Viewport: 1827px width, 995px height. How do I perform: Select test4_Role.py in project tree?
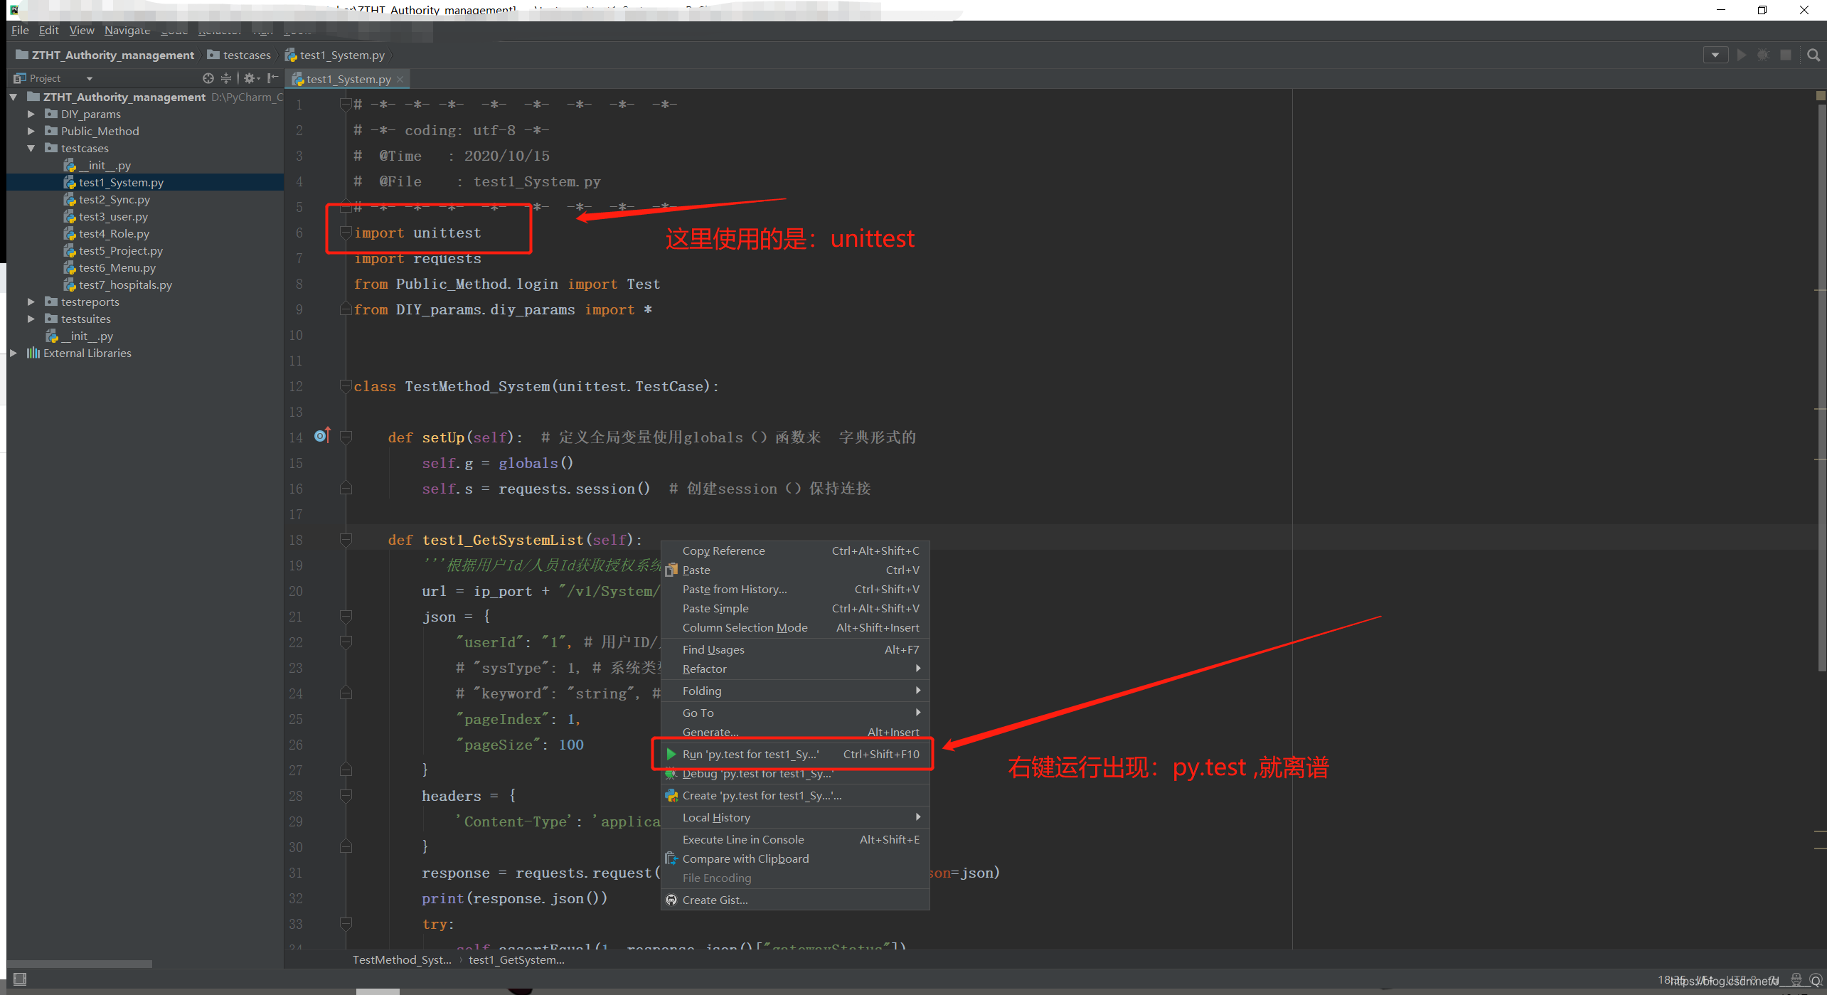click(x=114, y=233)
